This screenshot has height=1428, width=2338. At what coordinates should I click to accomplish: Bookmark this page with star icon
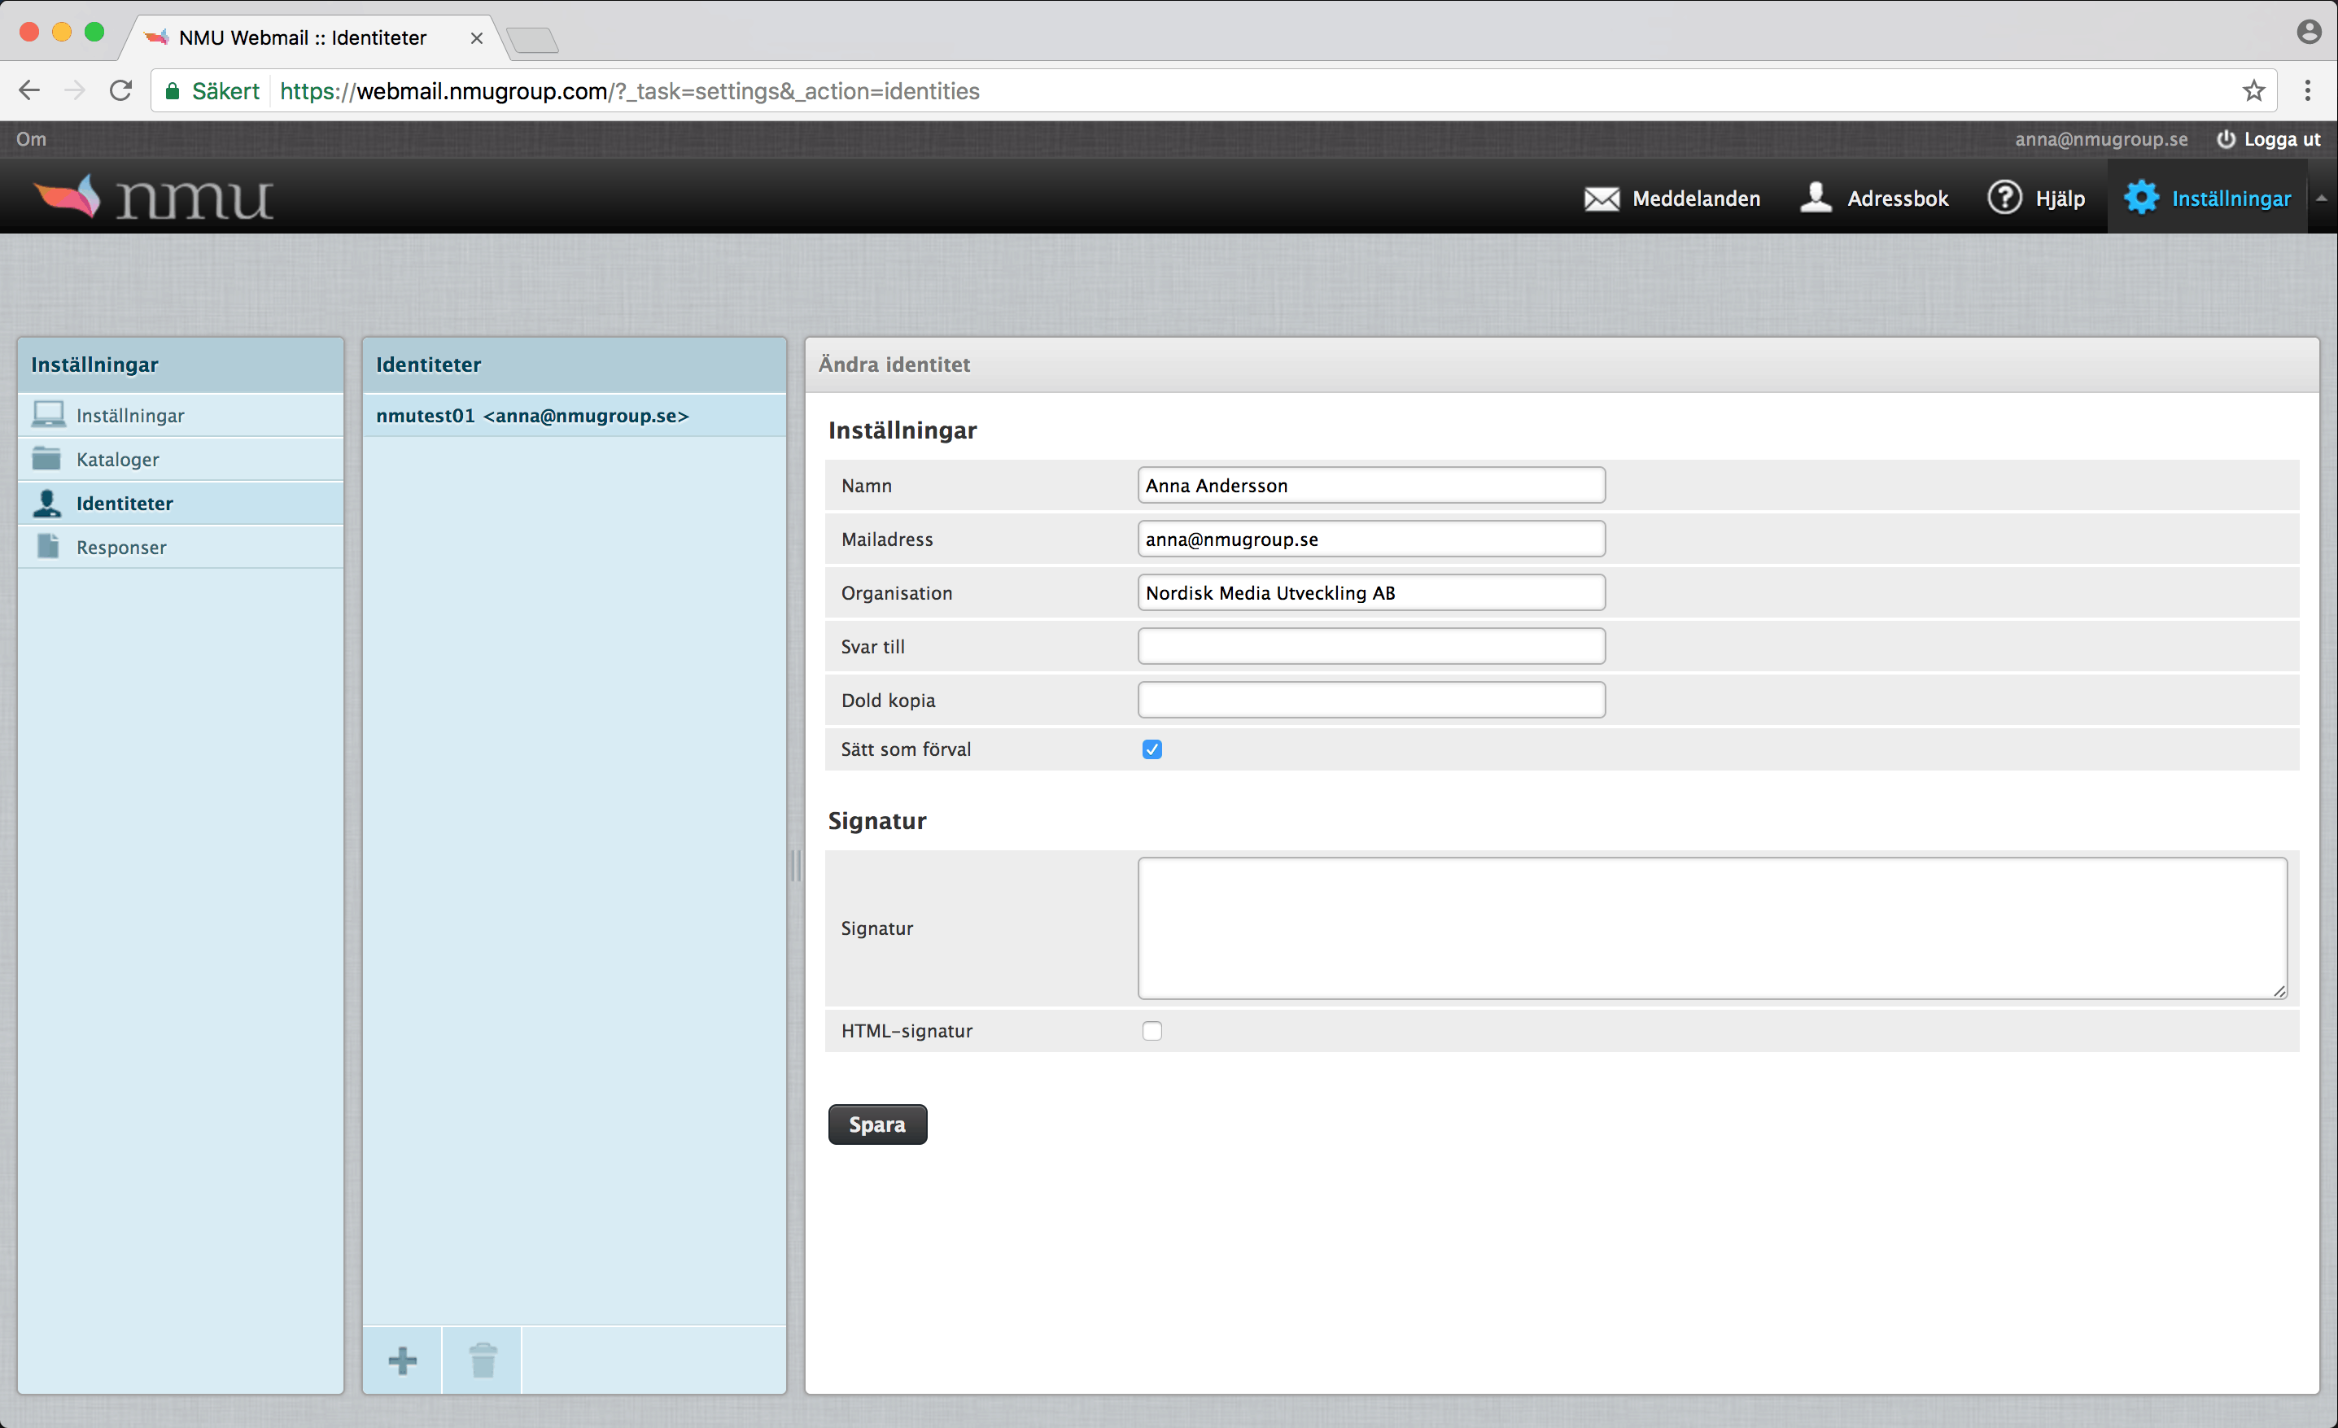tap(2253, 91)
